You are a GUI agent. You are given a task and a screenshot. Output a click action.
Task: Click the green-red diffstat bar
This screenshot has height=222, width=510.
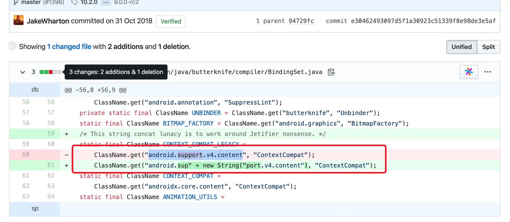[x=50, y=72]
